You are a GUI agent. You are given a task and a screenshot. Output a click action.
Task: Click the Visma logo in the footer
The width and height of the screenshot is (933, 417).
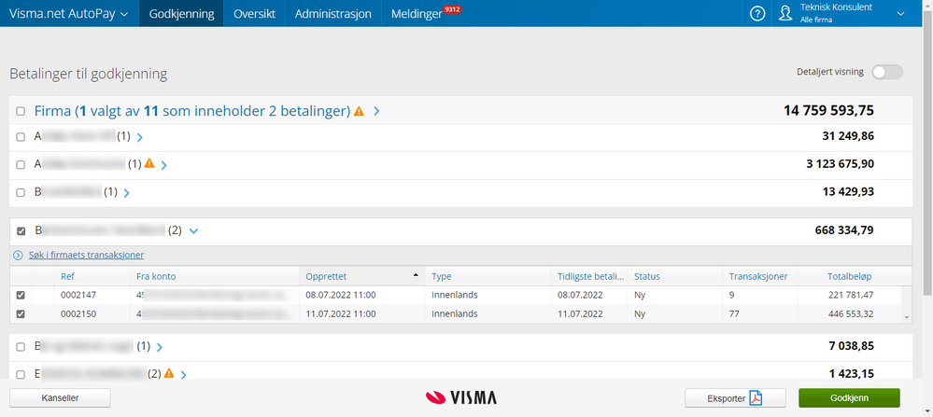pyautogui.click(x=461, y=397)
